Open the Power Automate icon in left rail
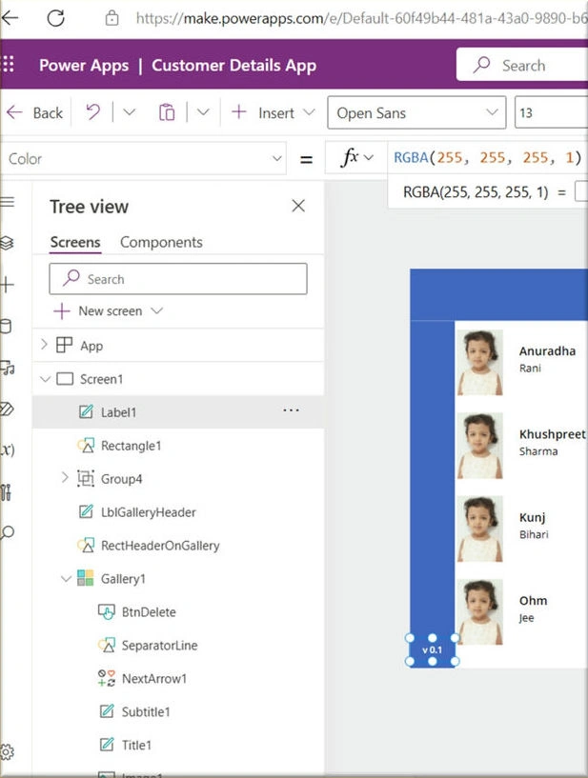588x778 pixels. pos(7,409)
